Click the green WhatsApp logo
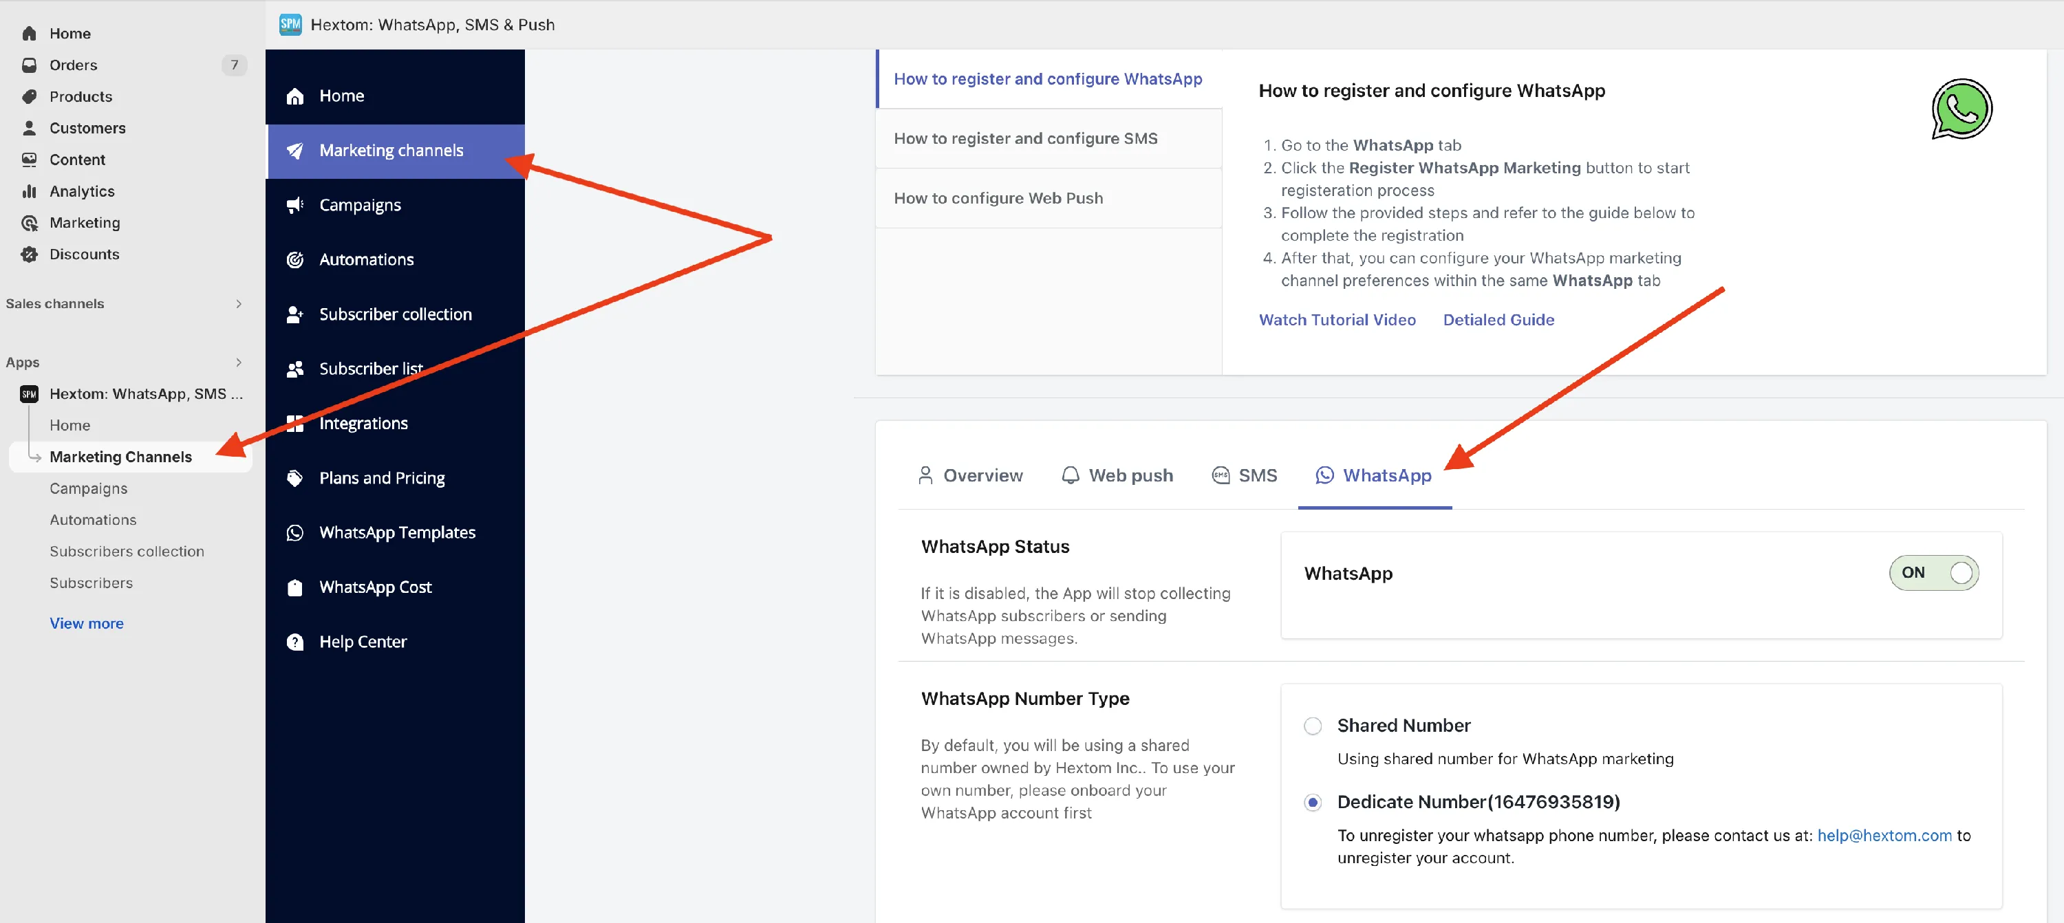 click(x=1961, y=109)
